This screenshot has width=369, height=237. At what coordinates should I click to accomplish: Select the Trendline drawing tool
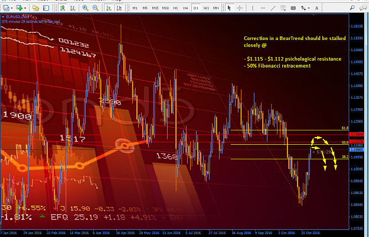273,8
